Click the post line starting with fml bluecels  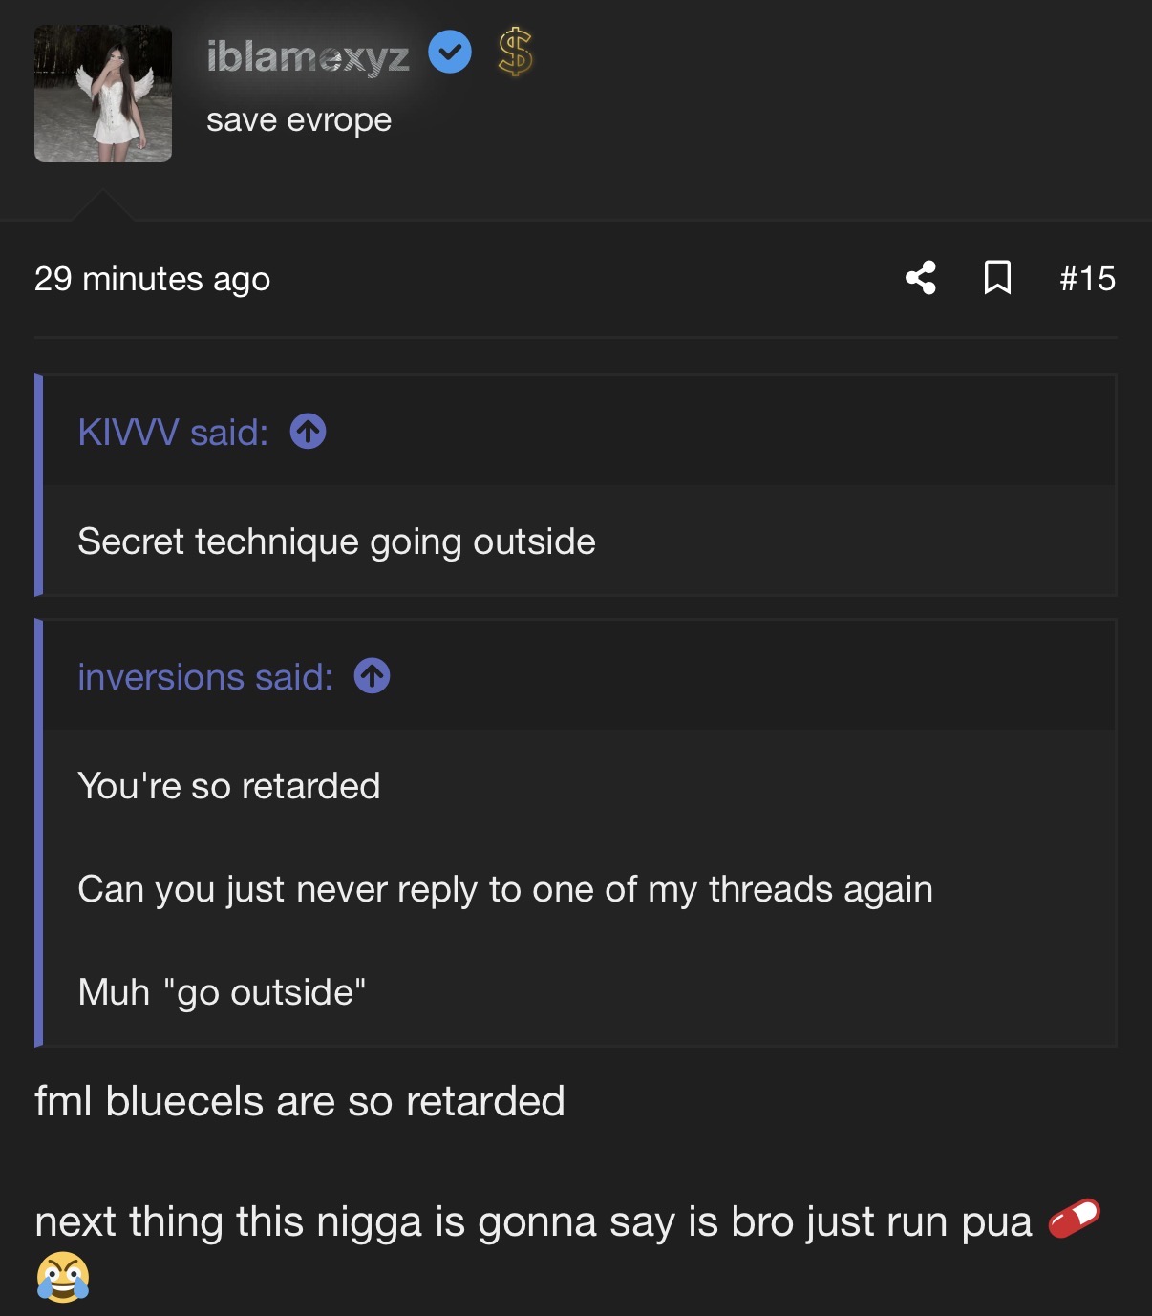pyautogui.click(x=299, y=1101)
